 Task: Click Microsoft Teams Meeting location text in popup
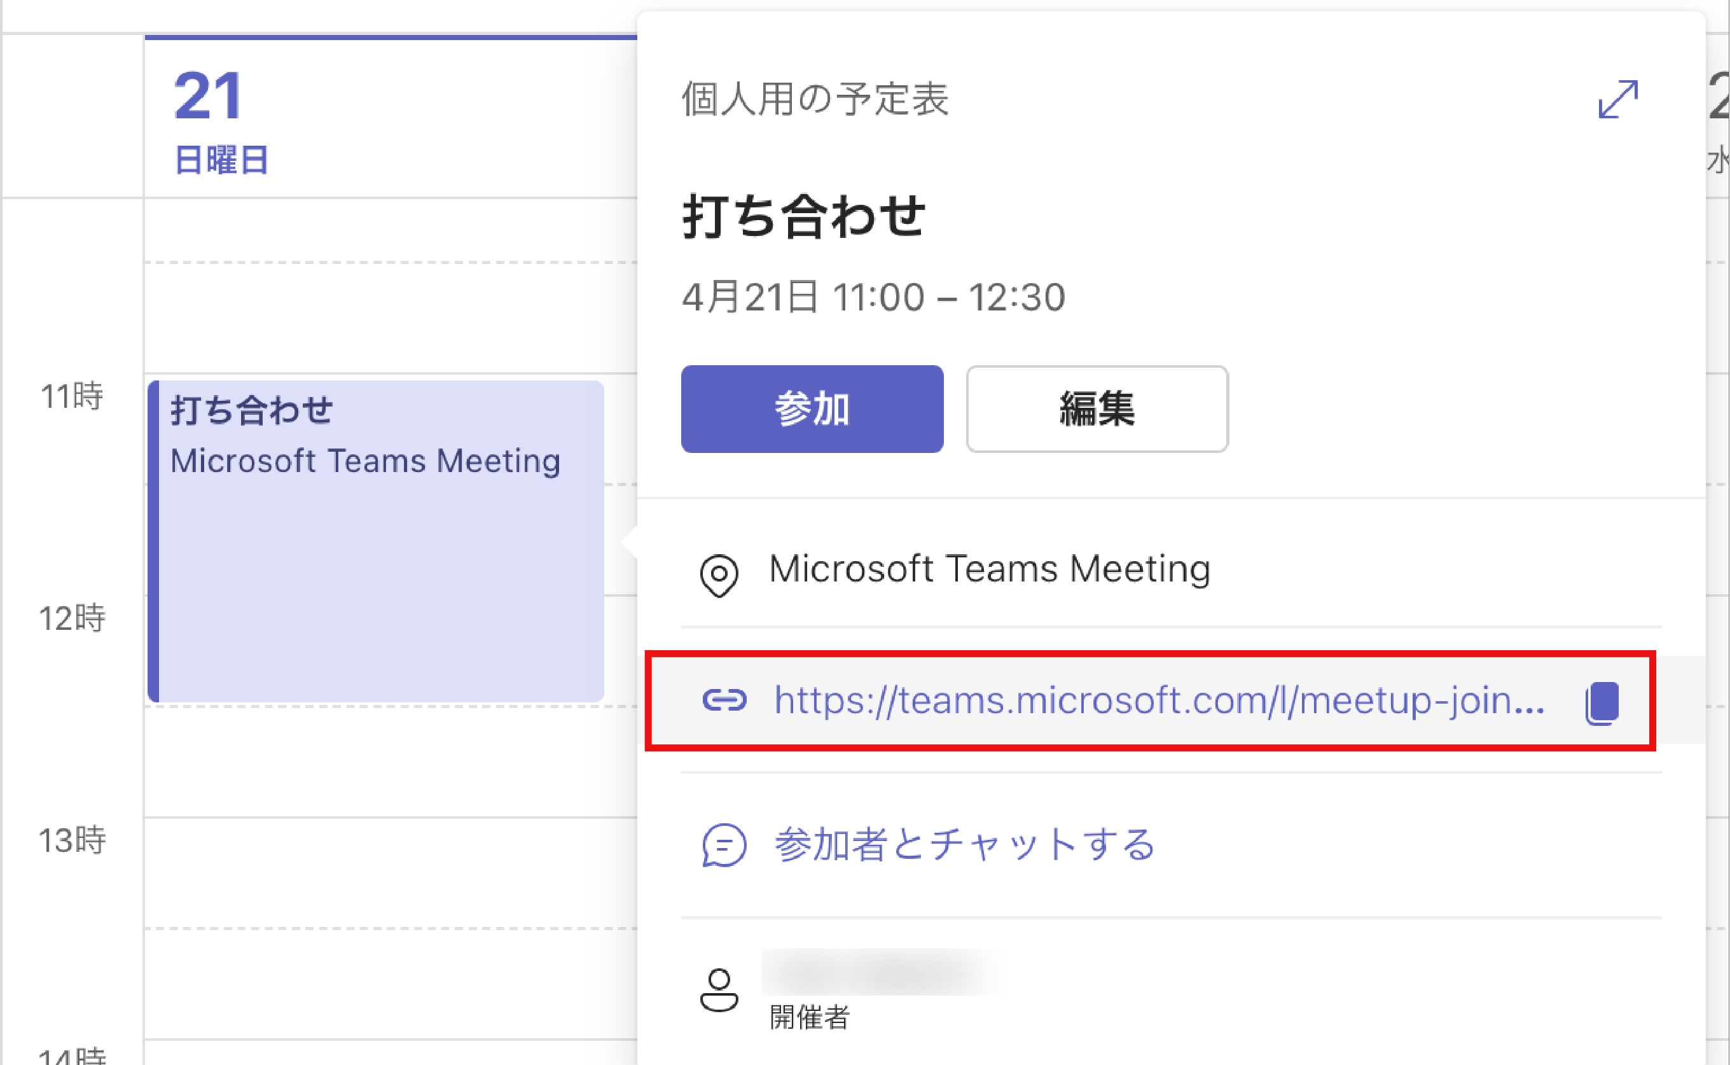tap(989, 568)
